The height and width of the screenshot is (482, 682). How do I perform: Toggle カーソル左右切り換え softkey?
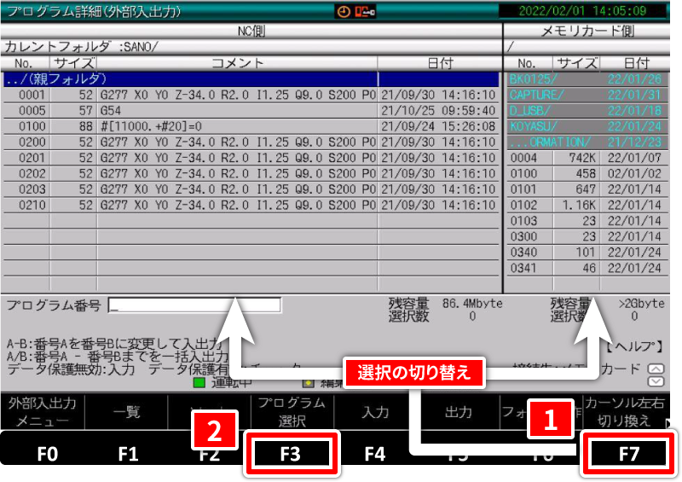coord(624,412)
